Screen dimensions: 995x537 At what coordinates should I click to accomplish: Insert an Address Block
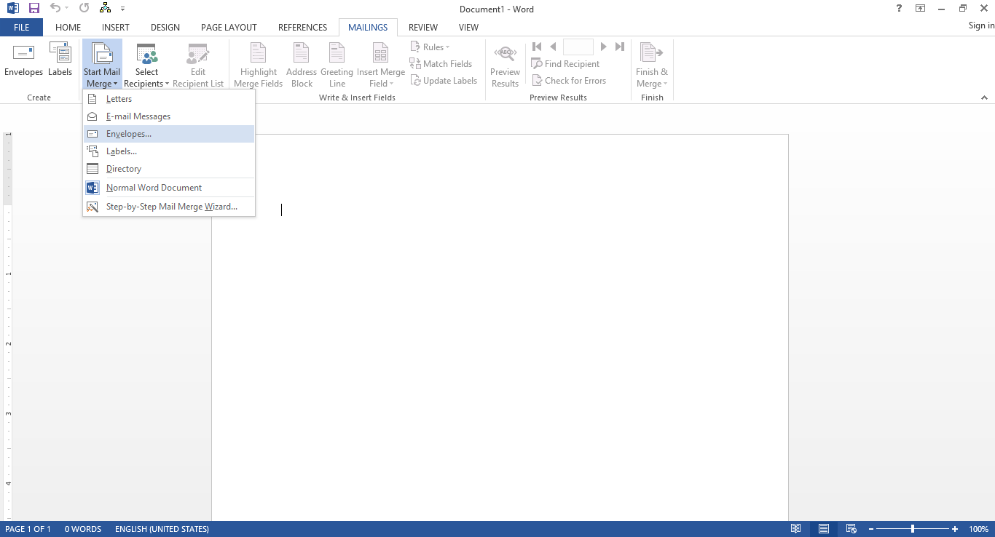point(302,65)
